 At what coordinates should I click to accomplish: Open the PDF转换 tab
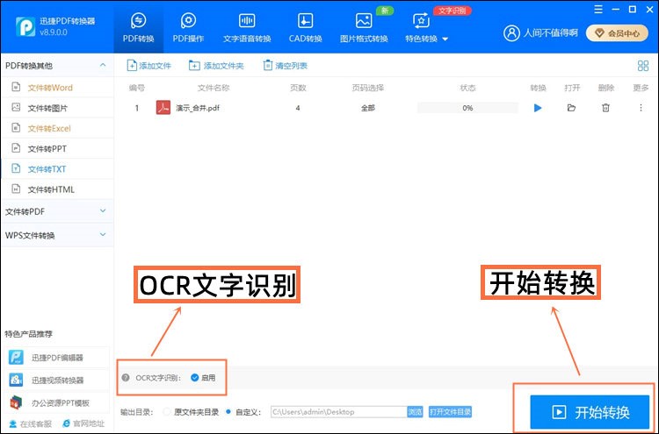coord(138,28)
